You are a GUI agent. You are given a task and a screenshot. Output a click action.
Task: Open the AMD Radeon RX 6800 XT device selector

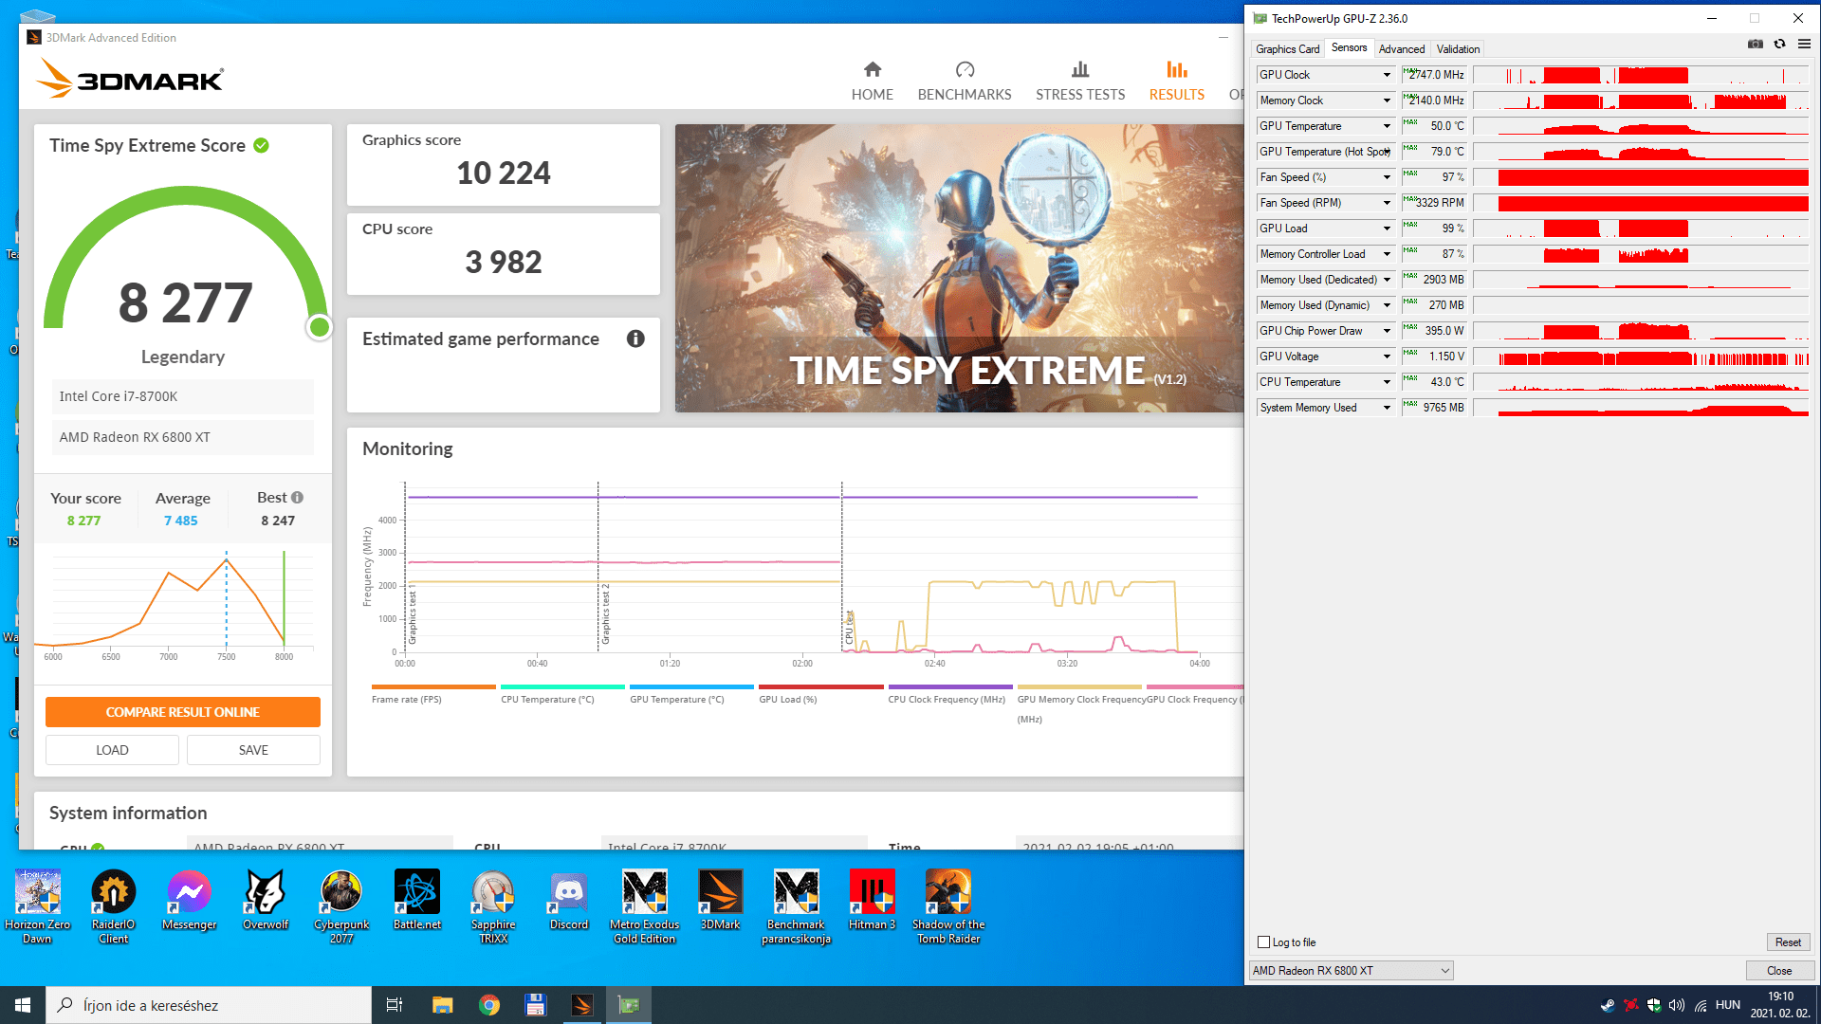1351,970
